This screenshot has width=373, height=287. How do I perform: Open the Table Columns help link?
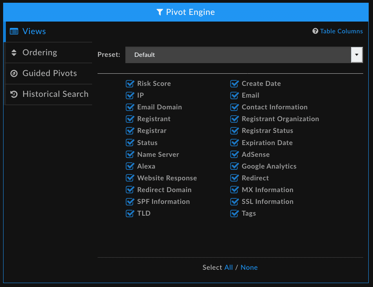(x=341, y=31)
